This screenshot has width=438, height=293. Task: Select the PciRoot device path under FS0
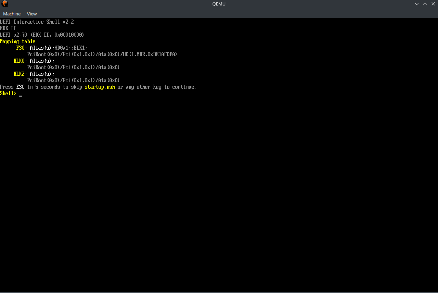click(x=102, y=54)
